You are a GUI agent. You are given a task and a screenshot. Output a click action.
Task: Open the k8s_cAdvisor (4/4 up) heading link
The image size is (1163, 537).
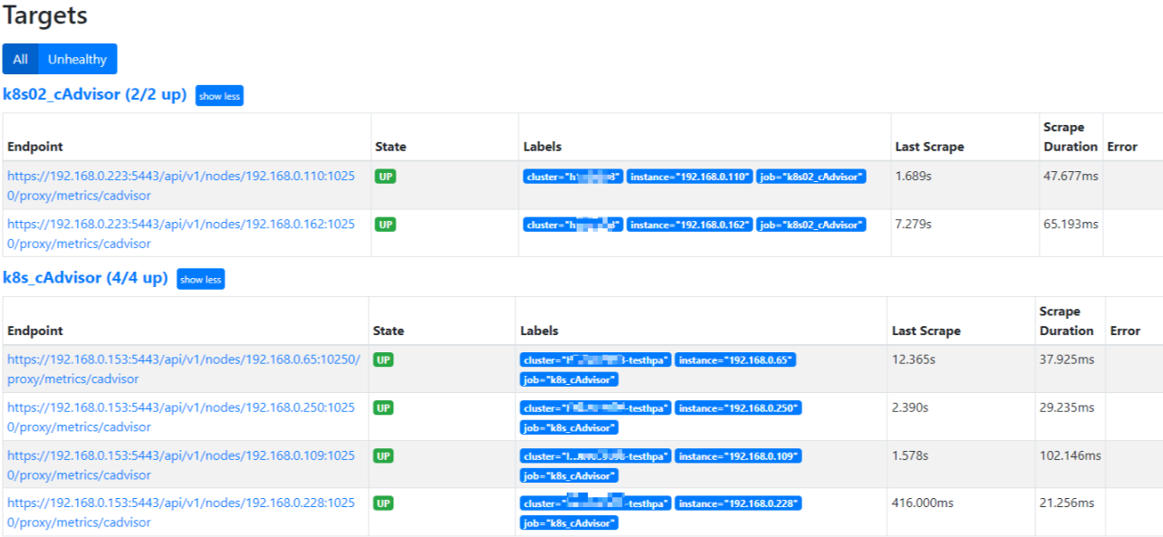click(x=85, y=278)
